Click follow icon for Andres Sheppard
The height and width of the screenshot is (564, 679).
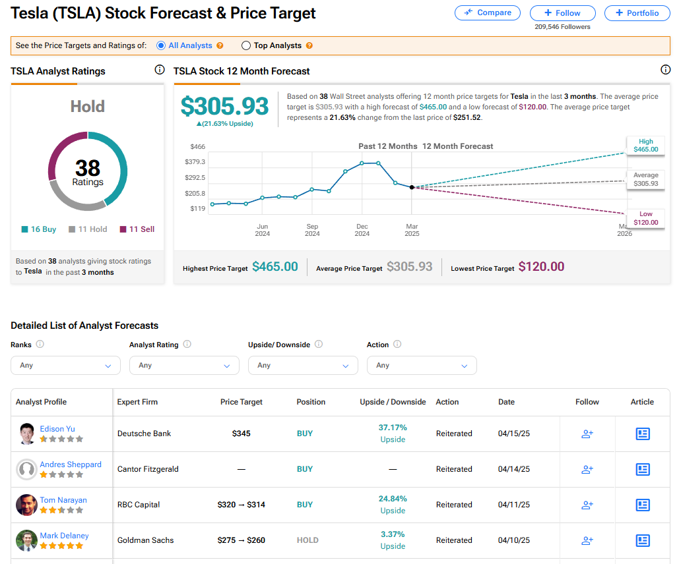point(587,469)
